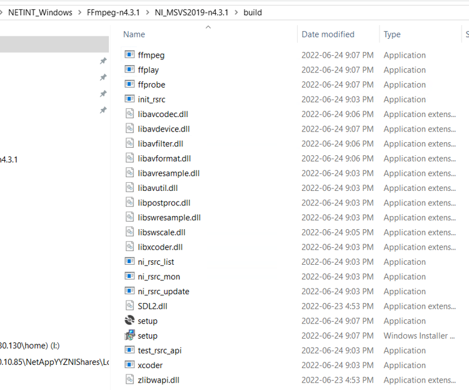The image size is (469, 390).
Task: Click the libavresample.dll file icon
Action: point(129,173)
